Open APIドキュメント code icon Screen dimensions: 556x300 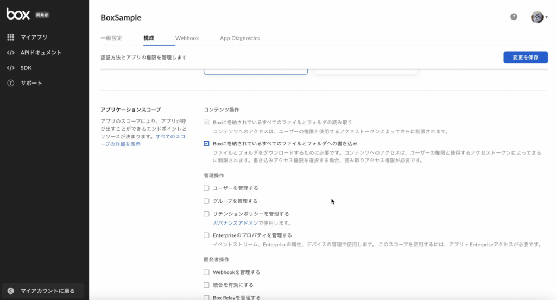(11, 53)
